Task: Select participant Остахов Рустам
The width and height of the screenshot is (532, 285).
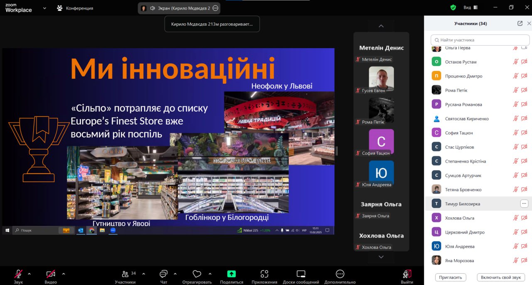Action: pyautogui.click(x=478, y=62)
